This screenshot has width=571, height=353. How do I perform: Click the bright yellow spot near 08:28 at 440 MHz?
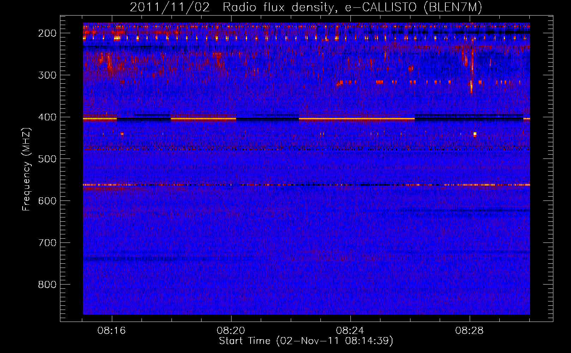point(475,134)
